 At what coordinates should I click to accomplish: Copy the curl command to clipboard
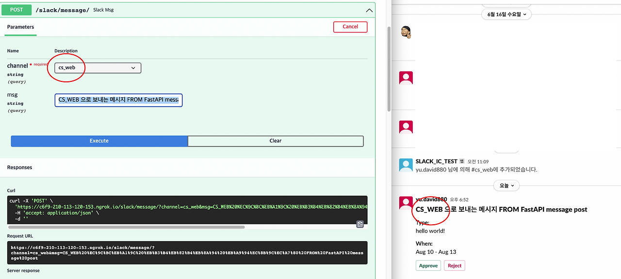360,224
